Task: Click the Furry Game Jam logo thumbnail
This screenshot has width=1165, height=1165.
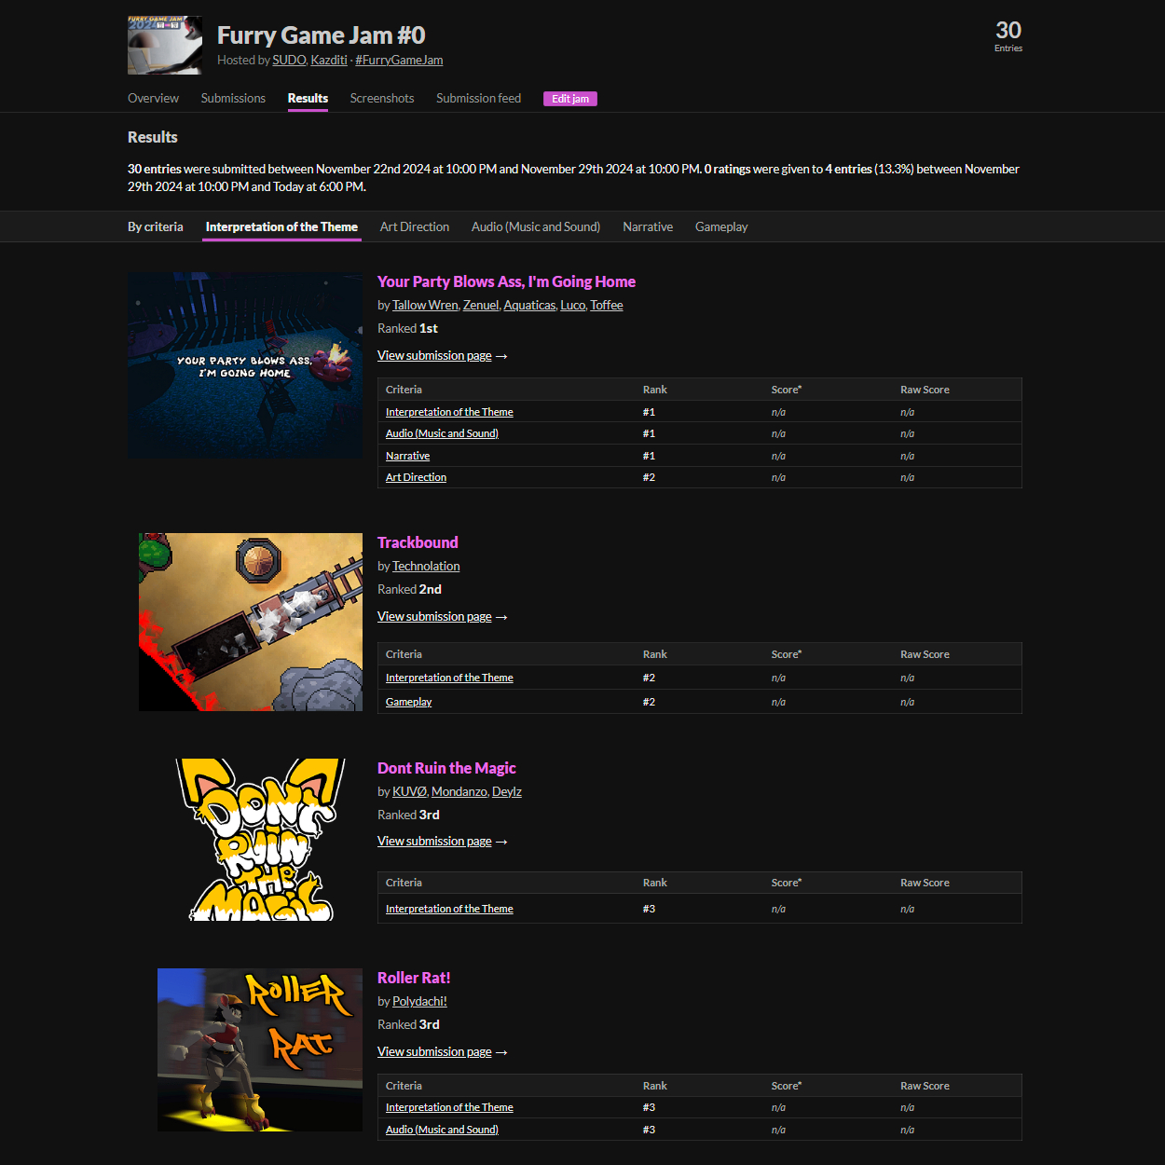Action: [165, 45]
